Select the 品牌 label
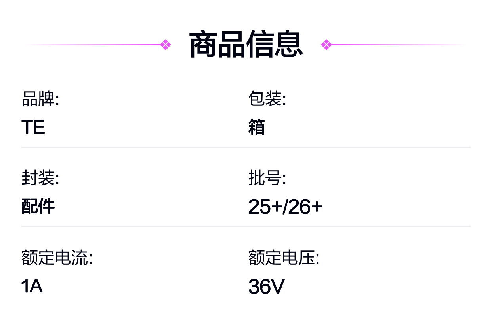Screen dimensions: 492x322 point(40,99)
